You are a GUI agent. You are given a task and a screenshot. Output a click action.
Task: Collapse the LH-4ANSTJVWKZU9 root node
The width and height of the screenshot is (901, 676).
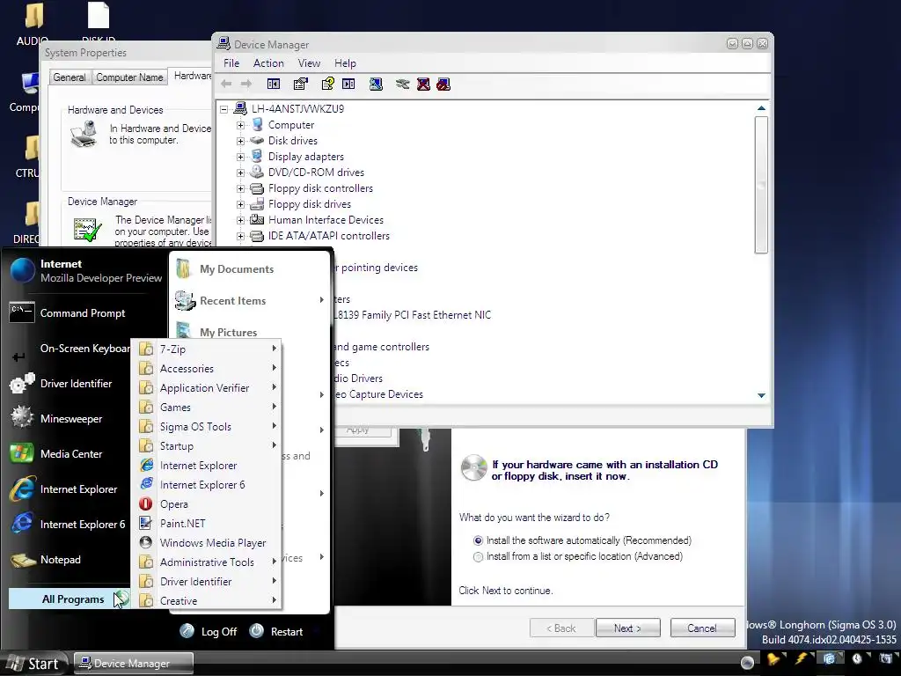coord(224,108)
